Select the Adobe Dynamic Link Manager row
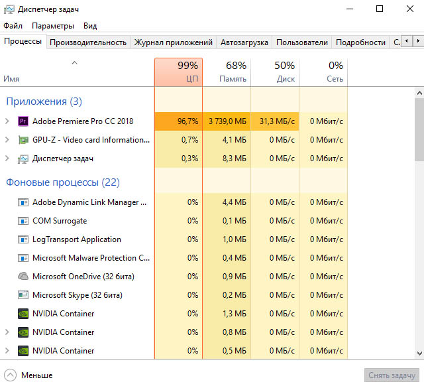The height and width of the screenshot is (390, 424). [x=174, y=202]
